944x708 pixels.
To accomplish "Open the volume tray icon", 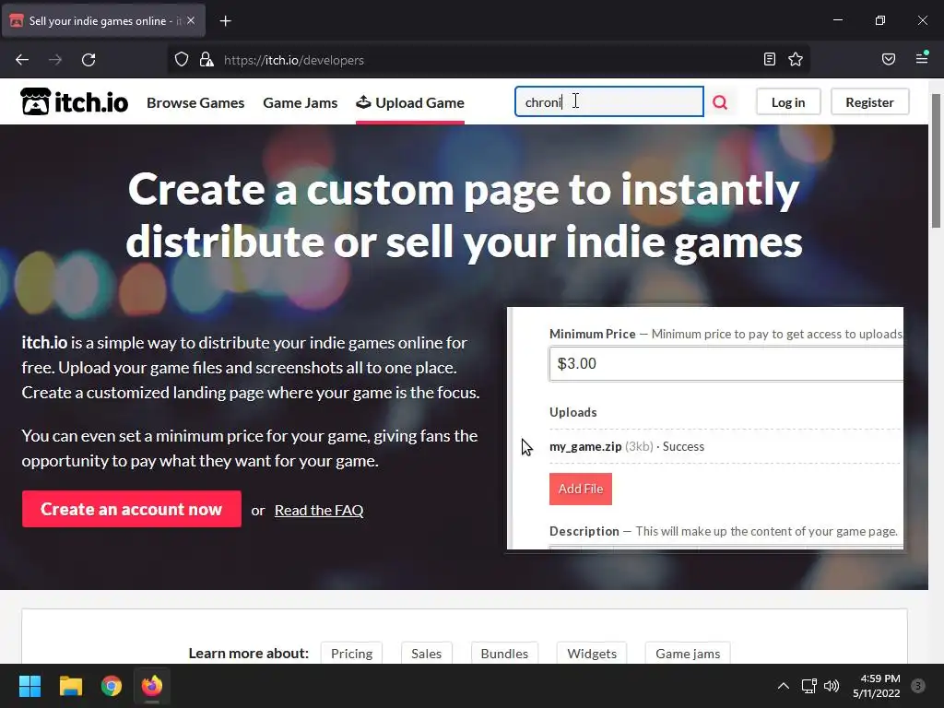I will [x=832, y=686].
